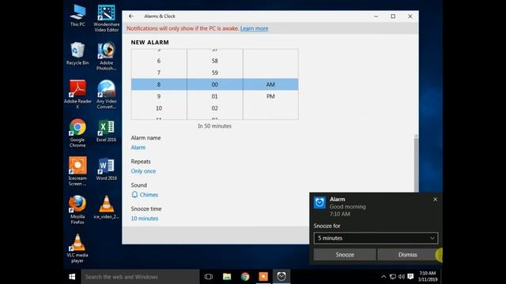Click the selected AM value
The height and width of the screenshot is (284, 506).
[x=270, y=84]
